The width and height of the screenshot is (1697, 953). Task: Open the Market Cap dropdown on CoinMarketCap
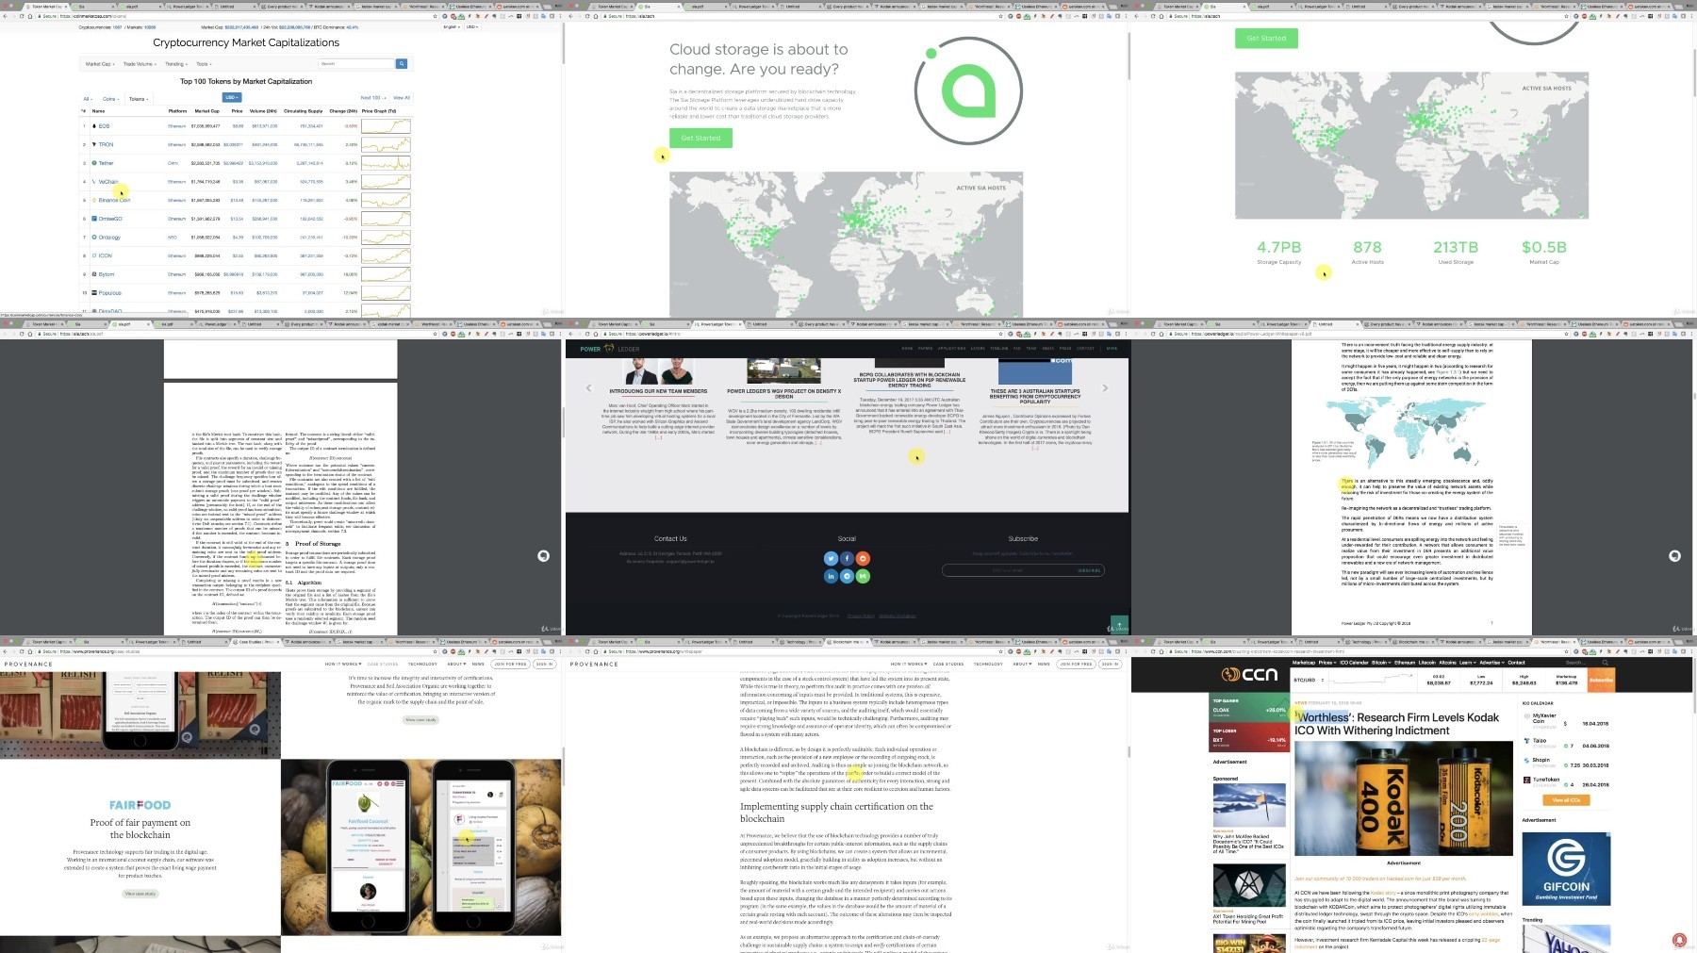pos(99,64)
